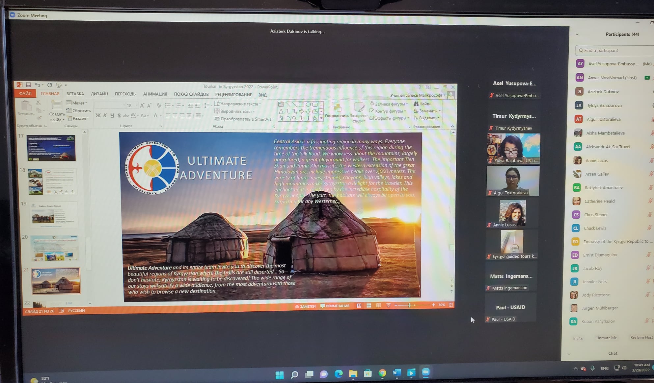The image size is (654, 383).
Task: Toggle Italic (К) formatting
Action: pyautogui.click(x=105, y=115)
